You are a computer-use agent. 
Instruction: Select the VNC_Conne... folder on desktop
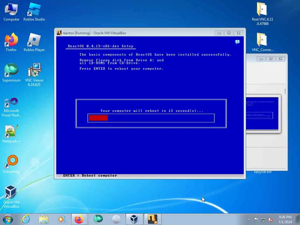tap(262, 42)
